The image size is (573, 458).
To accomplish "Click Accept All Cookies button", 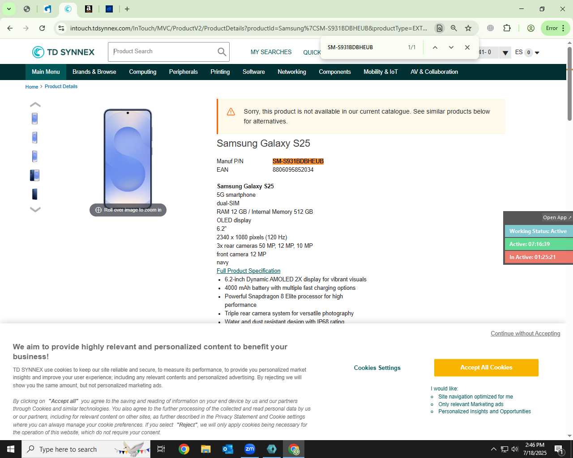I will [x=486, y=368].
